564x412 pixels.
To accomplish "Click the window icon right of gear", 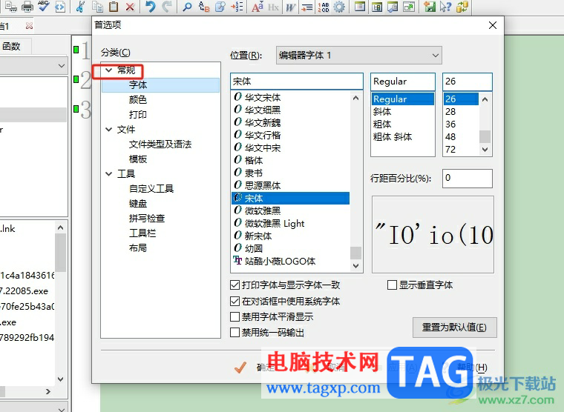I will point(360,7).
